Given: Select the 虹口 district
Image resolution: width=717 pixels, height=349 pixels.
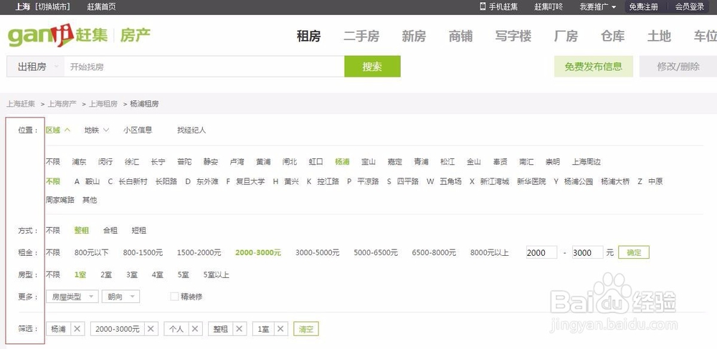Looking at the screenshot, I should [x=316, y=162].
